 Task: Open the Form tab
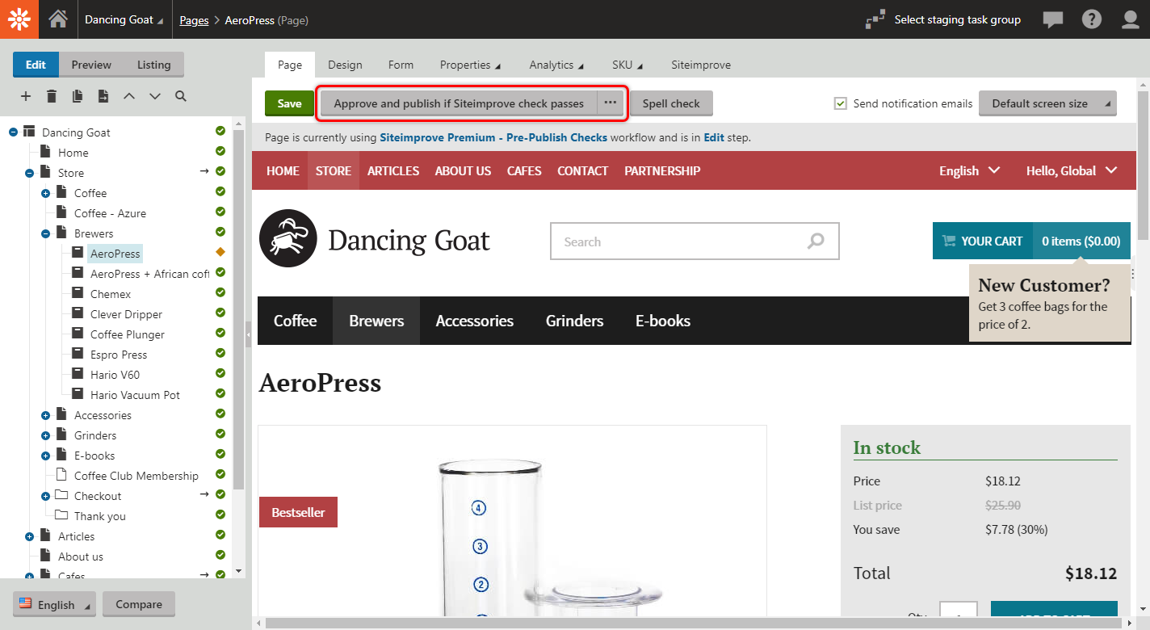coord(401,65)
